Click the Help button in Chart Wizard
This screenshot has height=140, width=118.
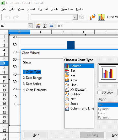click(36, 135)
